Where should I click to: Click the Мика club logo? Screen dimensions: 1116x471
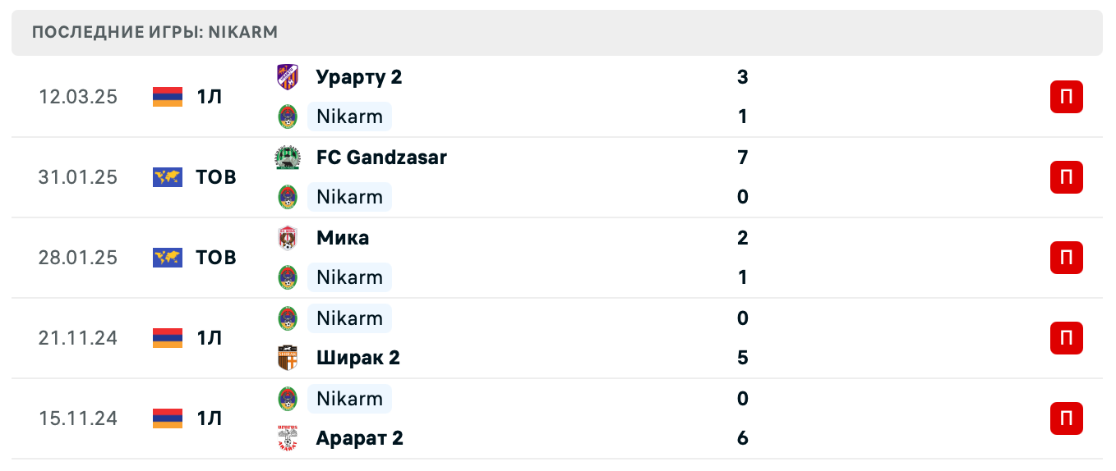point(288,238)
